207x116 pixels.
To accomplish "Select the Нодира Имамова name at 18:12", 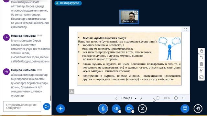I will point(23,70).
